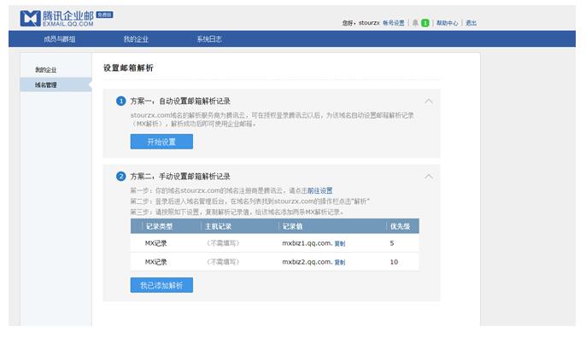Image resolution: width=586 pixels, height=338 pixels.
Task: Open the notification bell icon
Action: 415,23
